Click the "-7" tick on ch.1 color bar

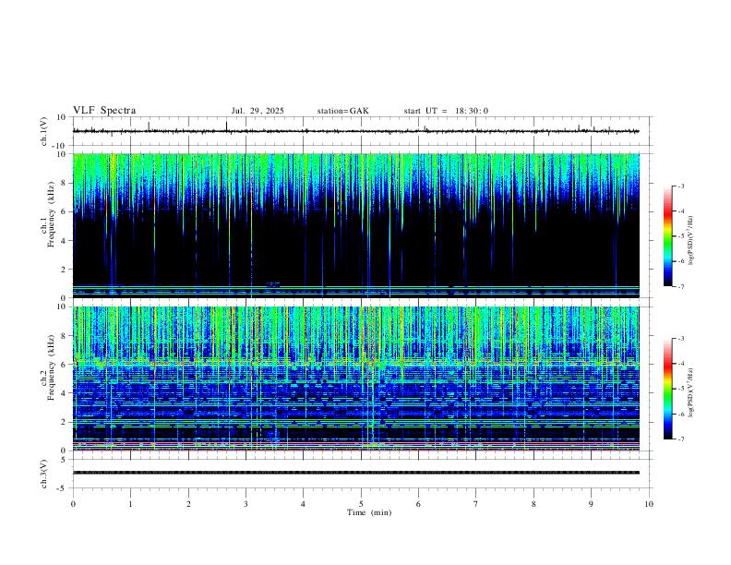point(680,286)
